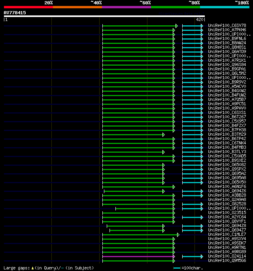
Task: Select the UniRef100_A9RTN1 label
Action: pos(227,247)
